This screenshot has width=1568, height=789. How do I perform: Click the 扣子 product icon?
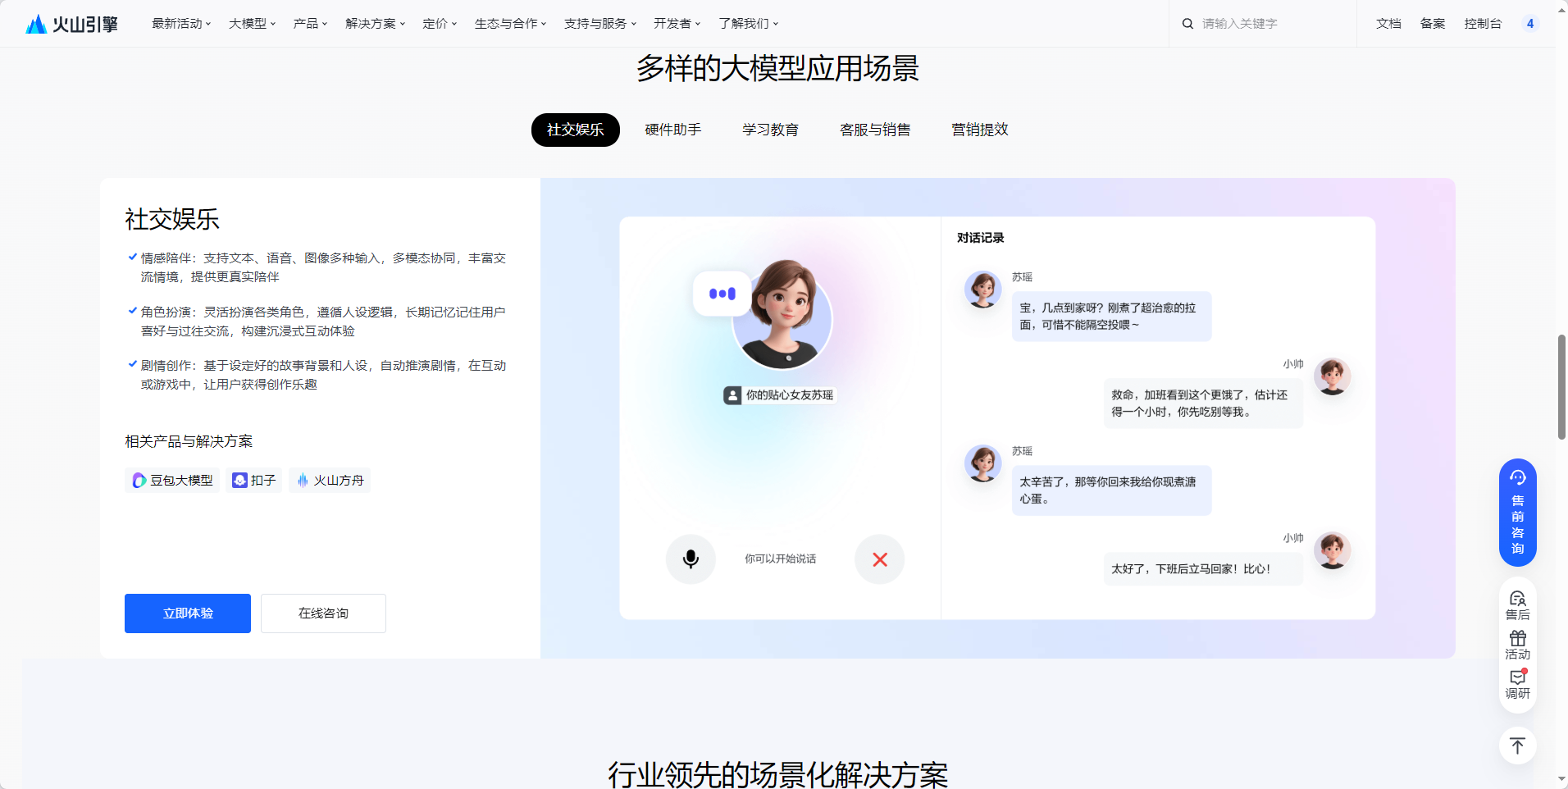coord(239,481)
